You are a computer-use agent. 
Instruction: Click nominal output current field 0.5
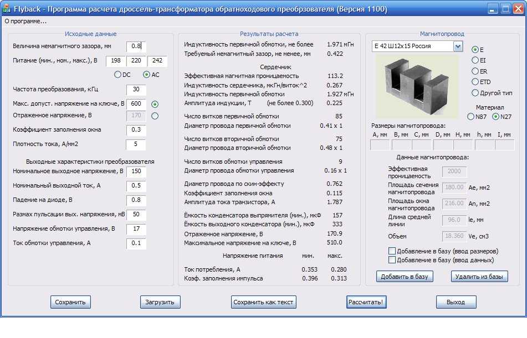pos(136,186)
